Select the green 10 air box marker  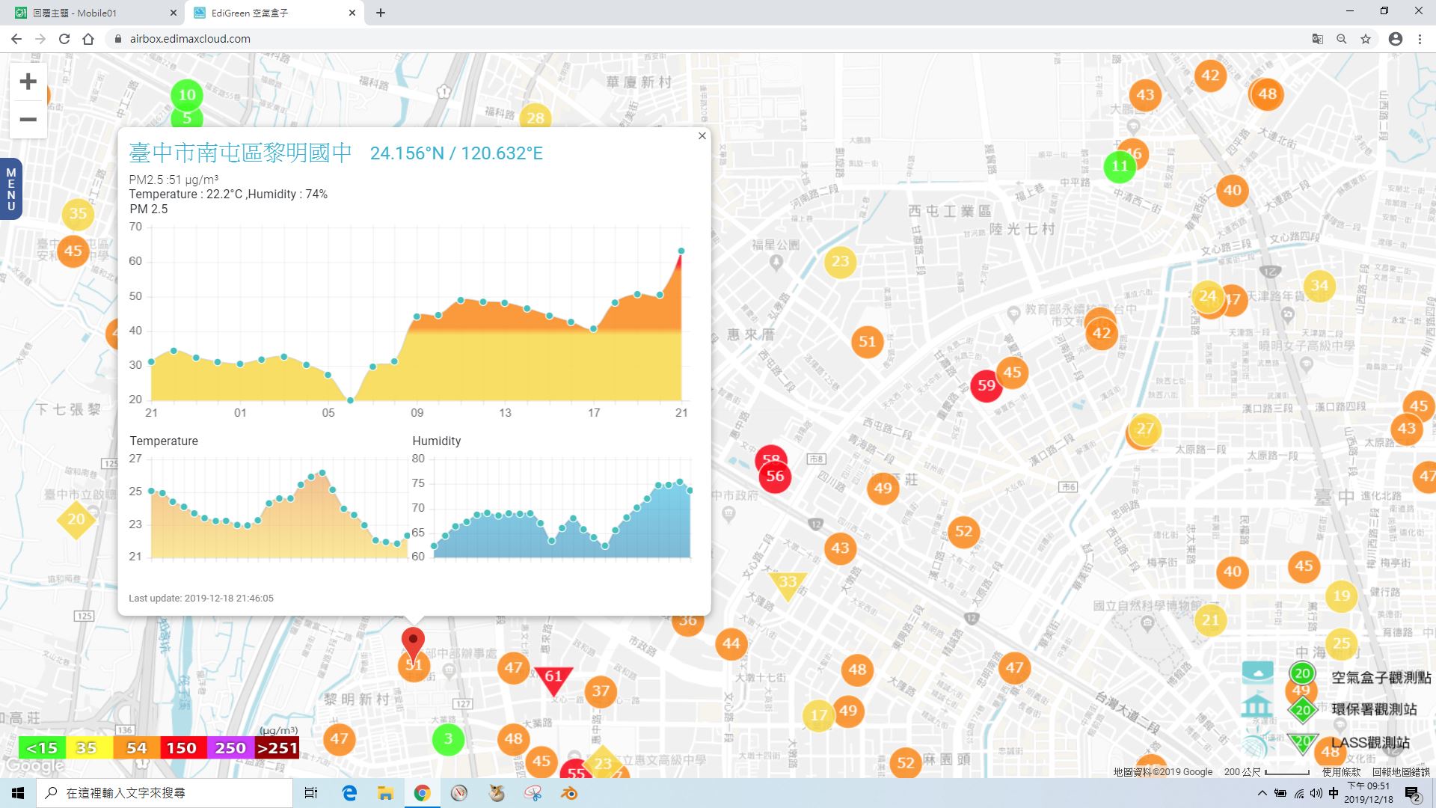[x=187, y=95]
